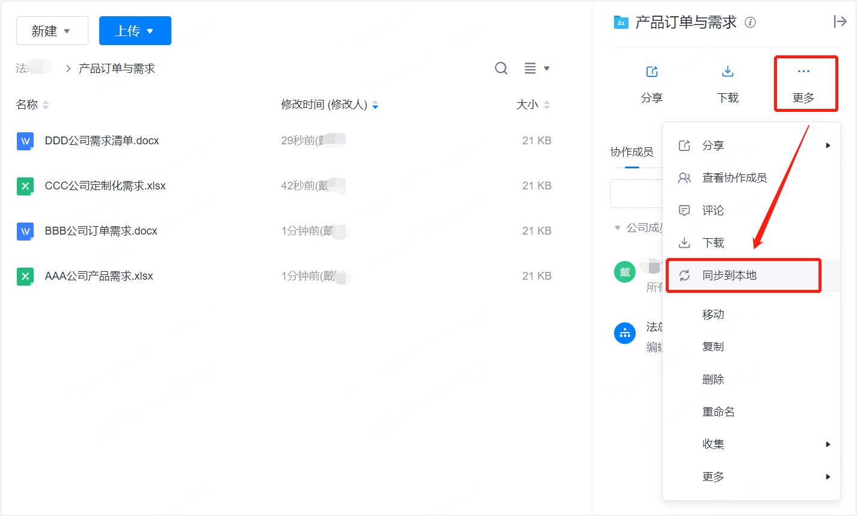The width and height of the screenshot is (857, 516).
Task: Click the blue 上传 button
Action: coord(135,30)
